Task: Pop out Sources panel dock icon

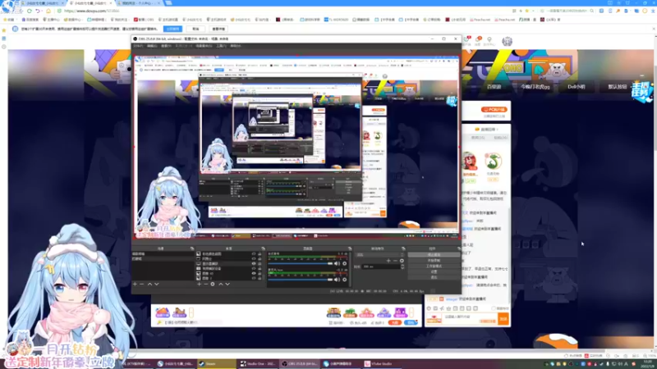Action: pos(263,248)
